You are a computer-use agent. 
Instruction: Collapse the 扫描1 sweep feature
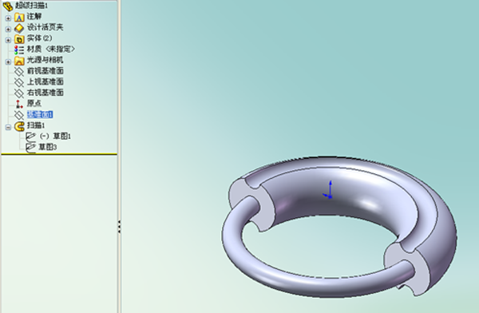[x=8, y=128]
